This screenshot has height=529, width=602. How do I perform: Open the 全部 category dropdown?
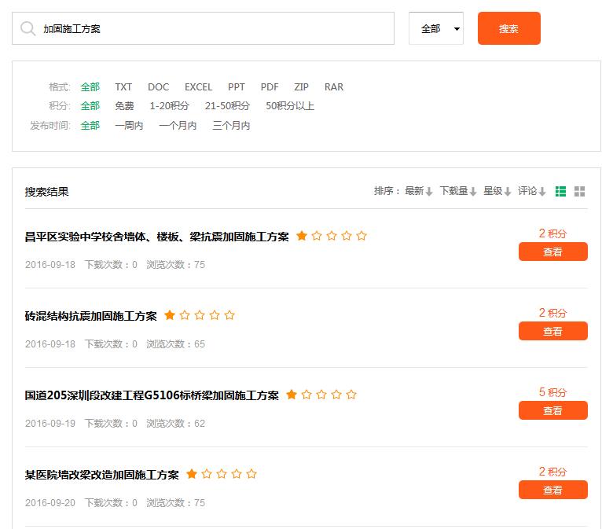436,29
